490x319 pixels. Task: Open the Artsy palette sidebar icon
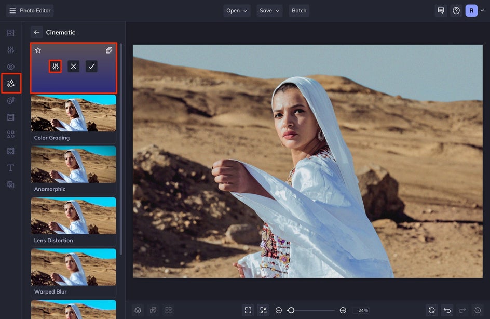pyautogui.click(x=10, y=100)
